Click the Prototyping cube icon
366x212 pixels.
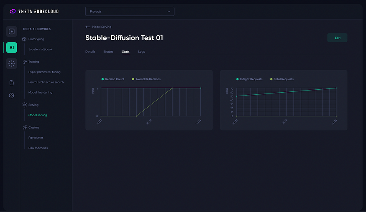point(24,39)
